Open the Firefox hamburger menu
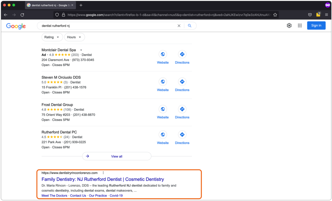This screenshot has width=332, height=201. point(326,15)
